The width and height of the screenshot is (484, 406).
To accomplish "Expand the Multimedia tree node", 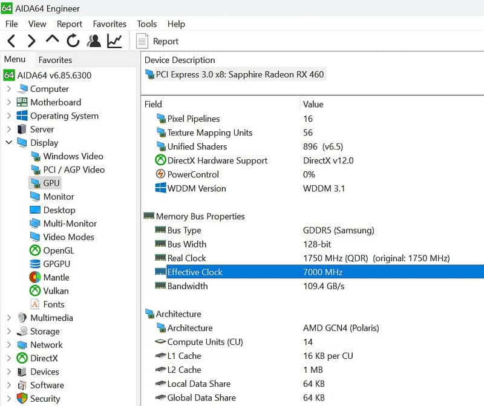I will click(9, 318).
